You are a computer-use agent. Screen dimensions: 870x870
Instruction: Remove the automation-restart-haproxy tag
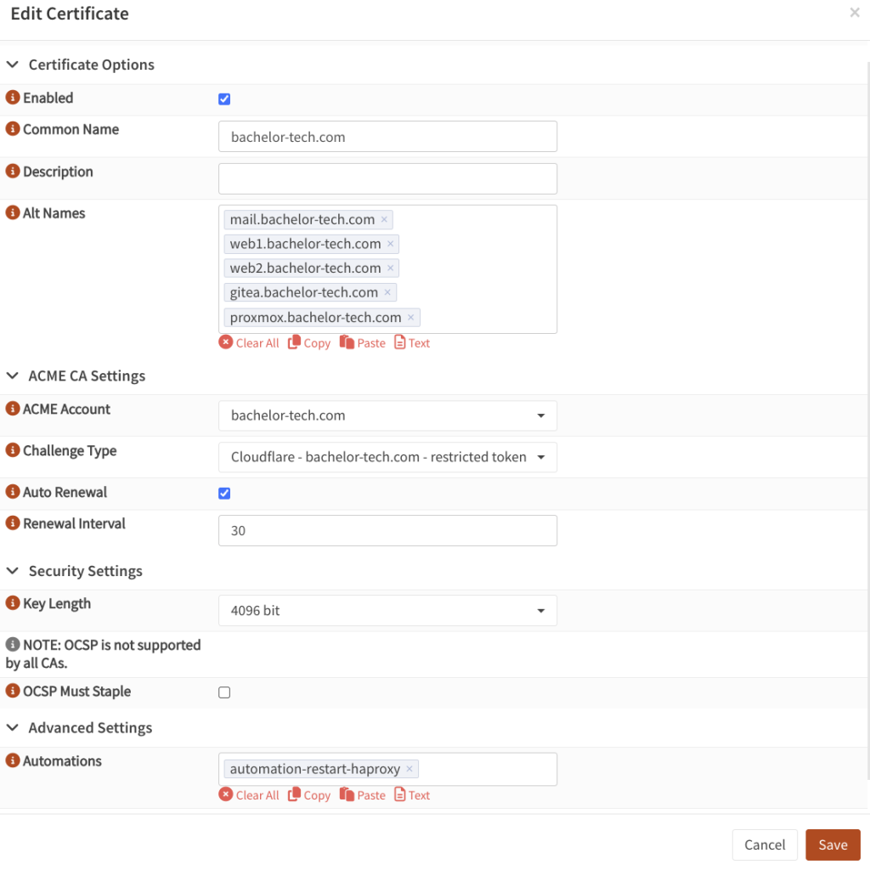pos(409,768)
